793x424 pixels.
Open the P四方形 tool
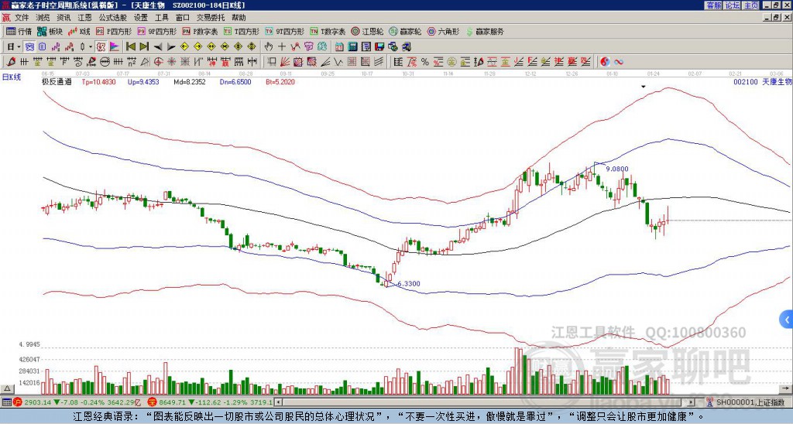(114, 31)
